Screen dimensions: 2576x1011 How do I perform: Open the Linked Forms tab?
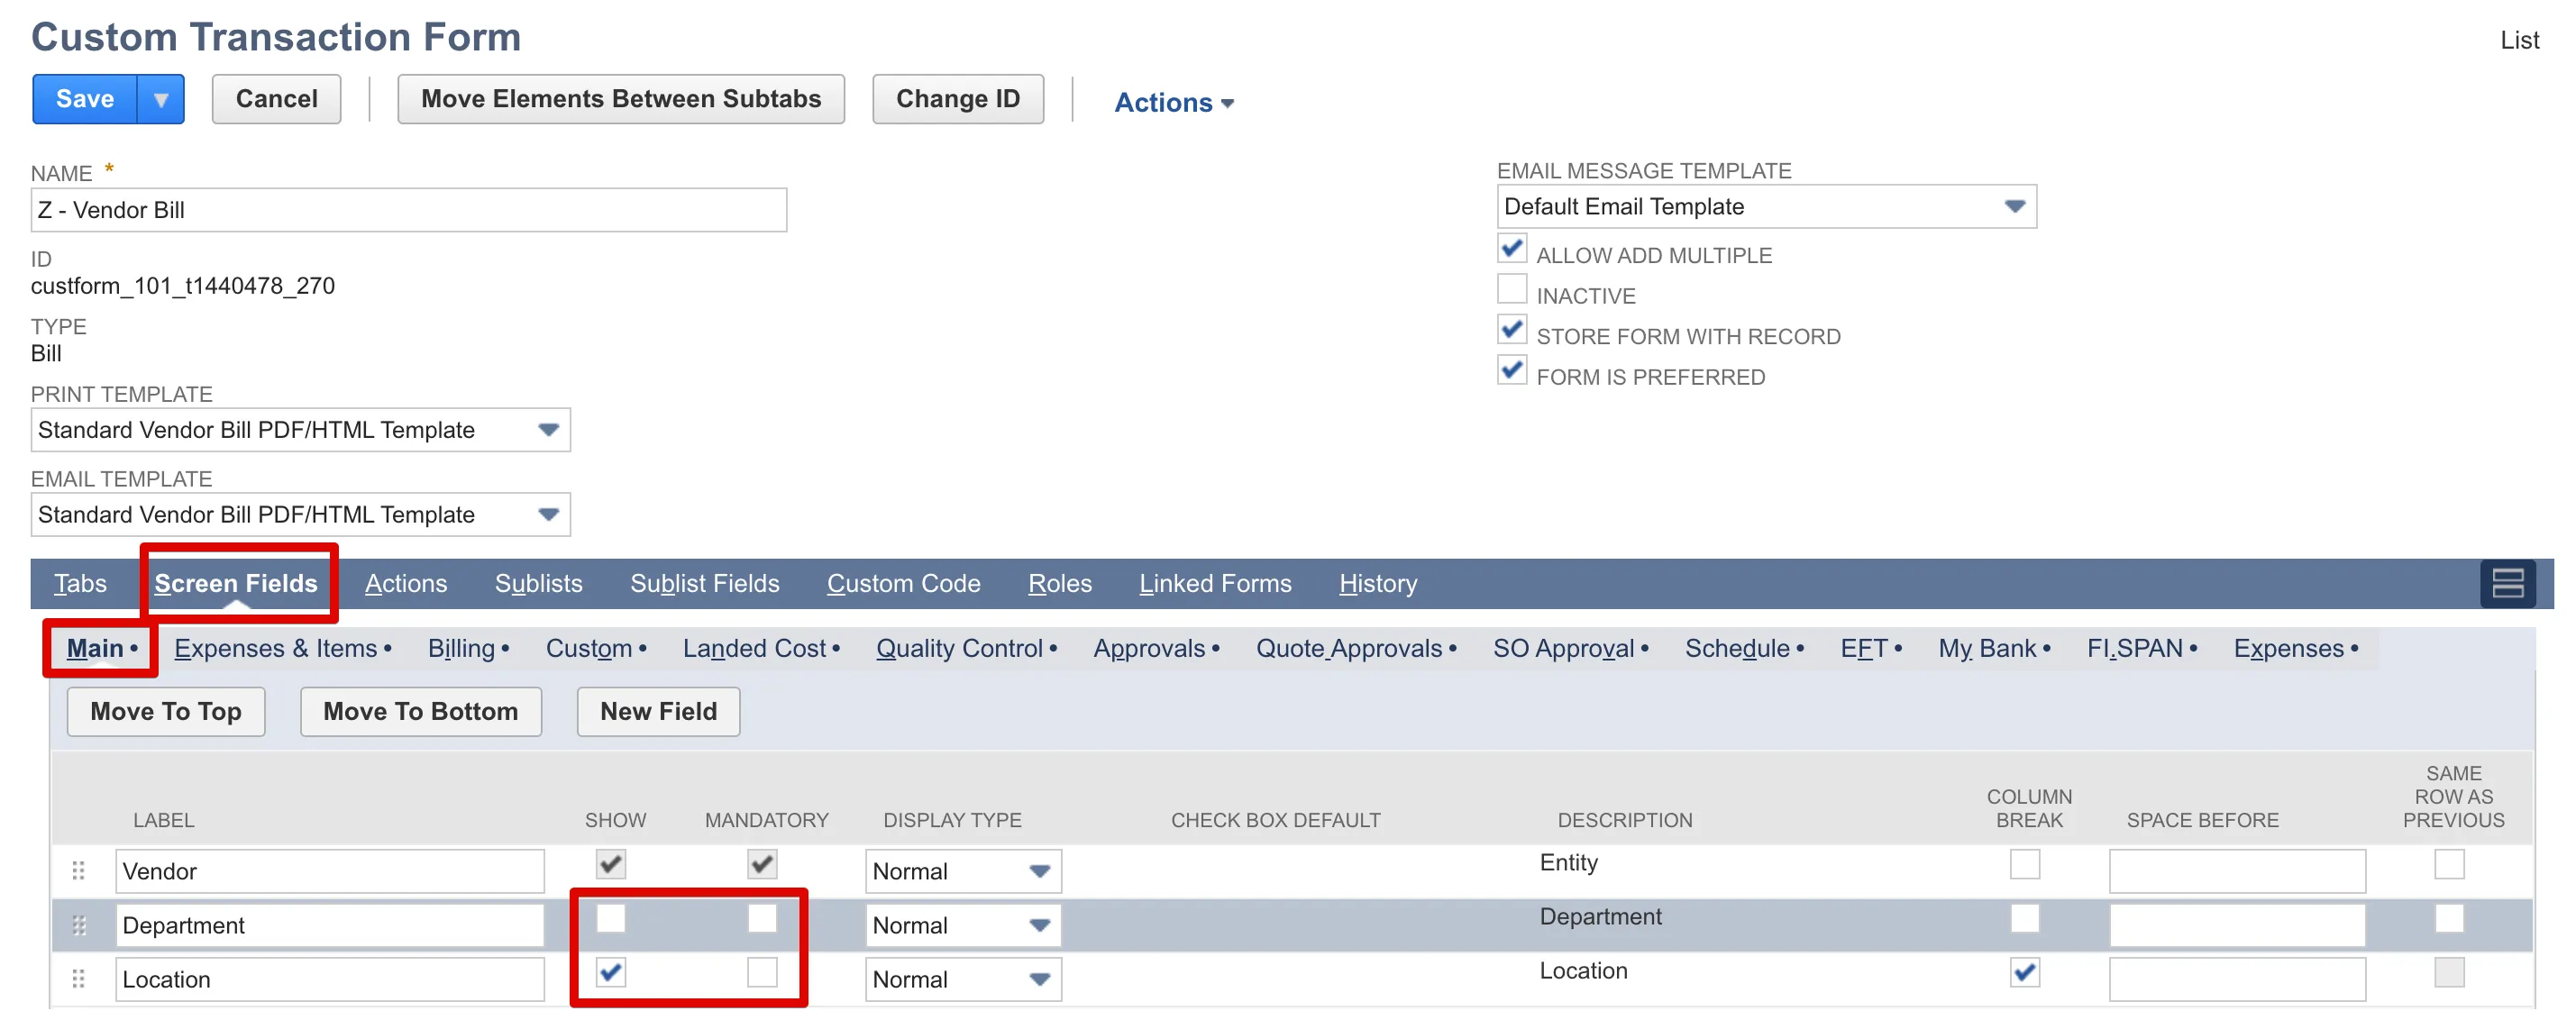coord(1214,583)
